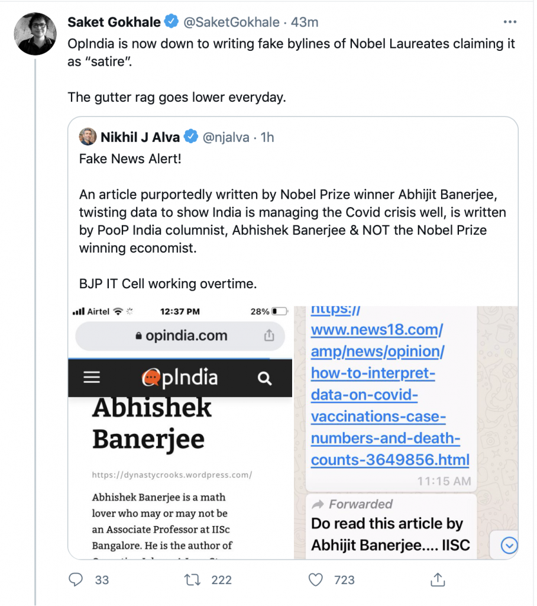Open the tweet's more options menu
This screenshot has width=537, height=606.
(509, 22)
